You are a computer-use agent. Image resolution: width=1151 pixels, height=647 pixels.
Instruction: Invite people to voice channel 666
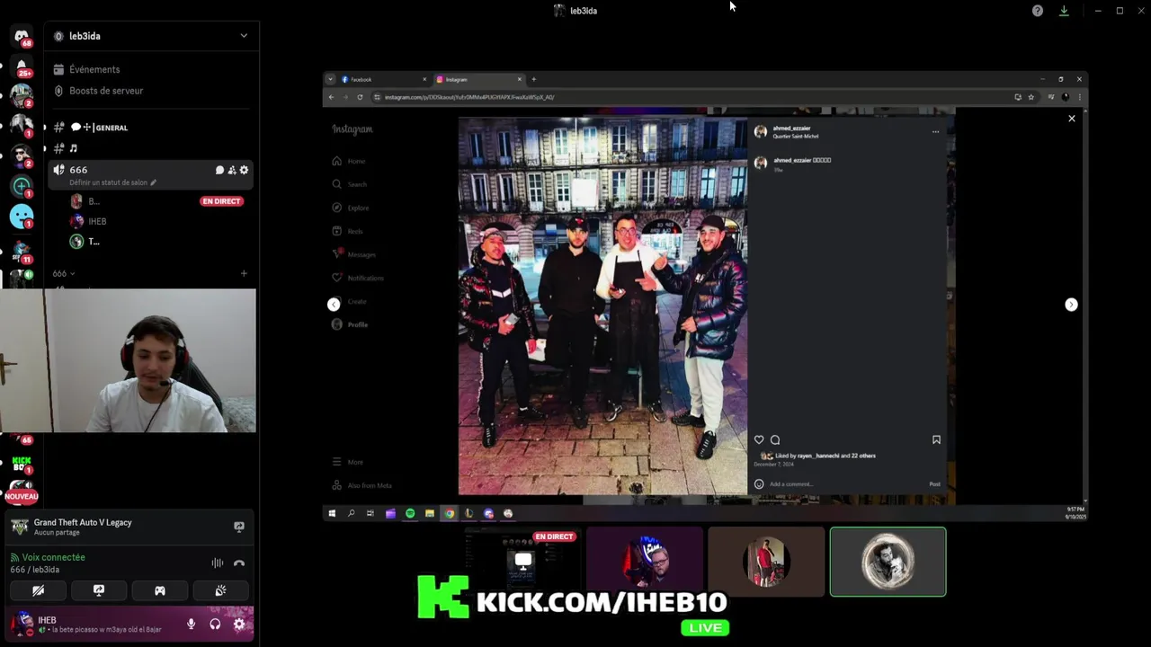pyautogui.click(x=231, y=170)
